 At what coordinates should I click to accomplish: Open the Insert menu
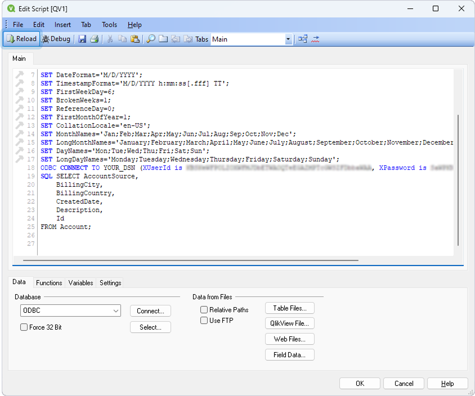click(62, 24)
